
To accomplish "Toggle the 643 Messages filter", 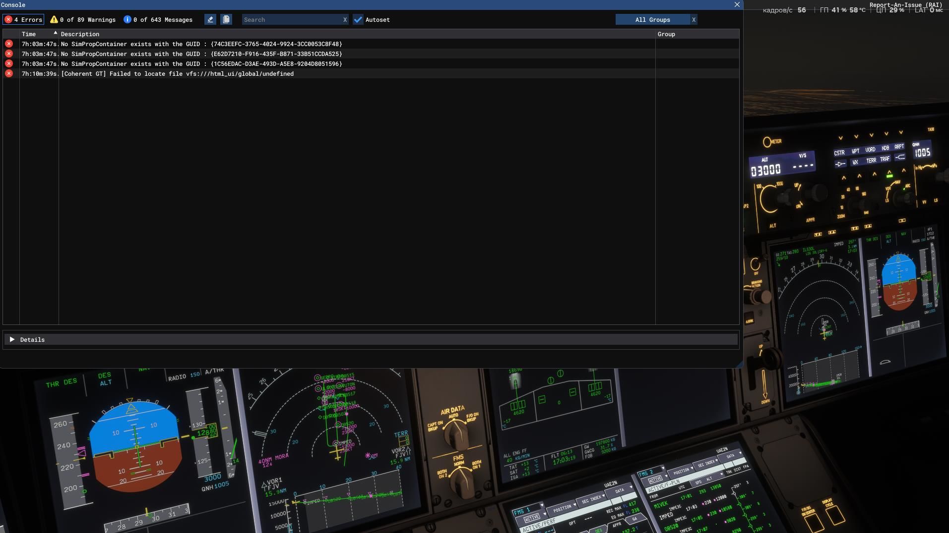I will coord(158,20).
